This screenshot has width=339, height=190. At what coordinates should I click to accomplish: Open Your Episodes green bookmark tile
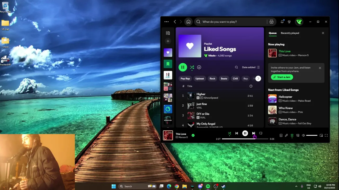tap(168, 64)
